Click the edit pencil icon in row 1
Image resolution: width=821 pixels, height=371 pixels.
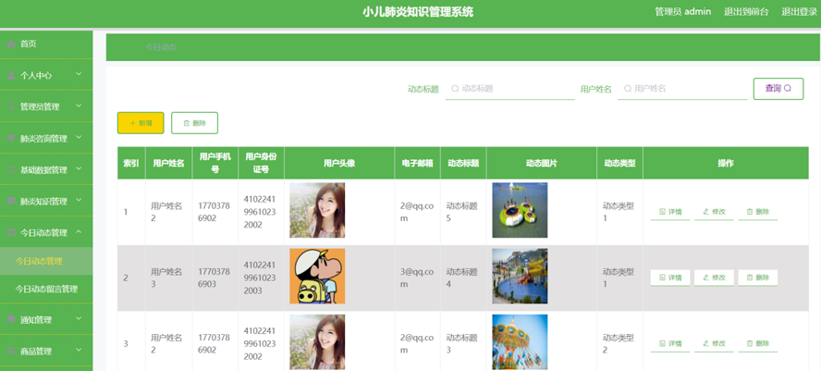click(x=705, y=212)
